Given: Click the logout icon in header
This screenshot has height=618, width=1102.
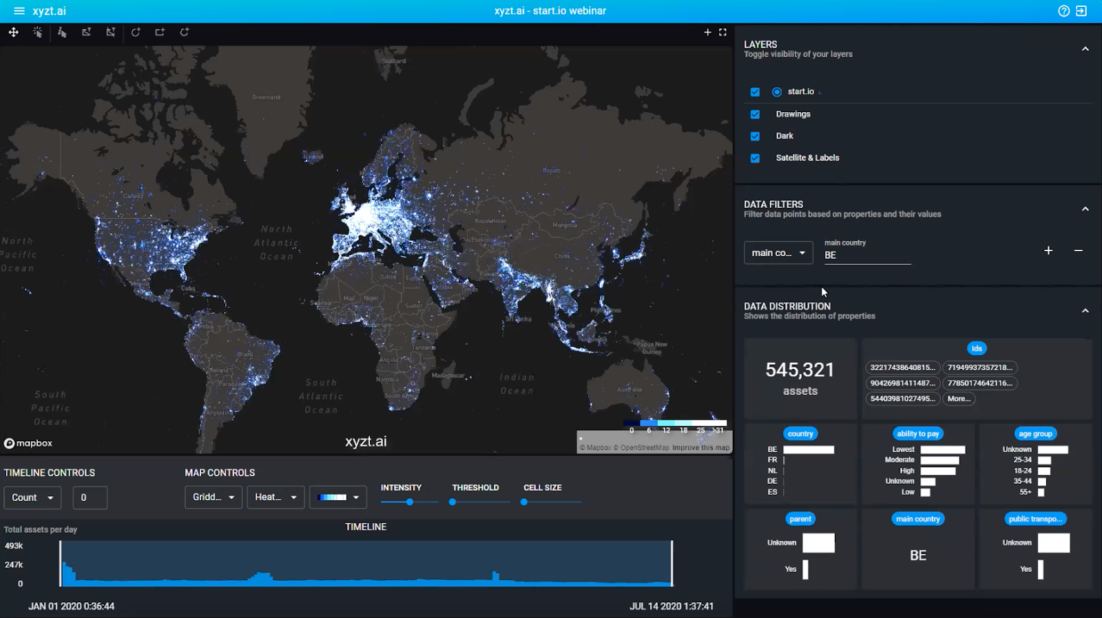Looking at the screenshot, I should [x=1082, y=11].
